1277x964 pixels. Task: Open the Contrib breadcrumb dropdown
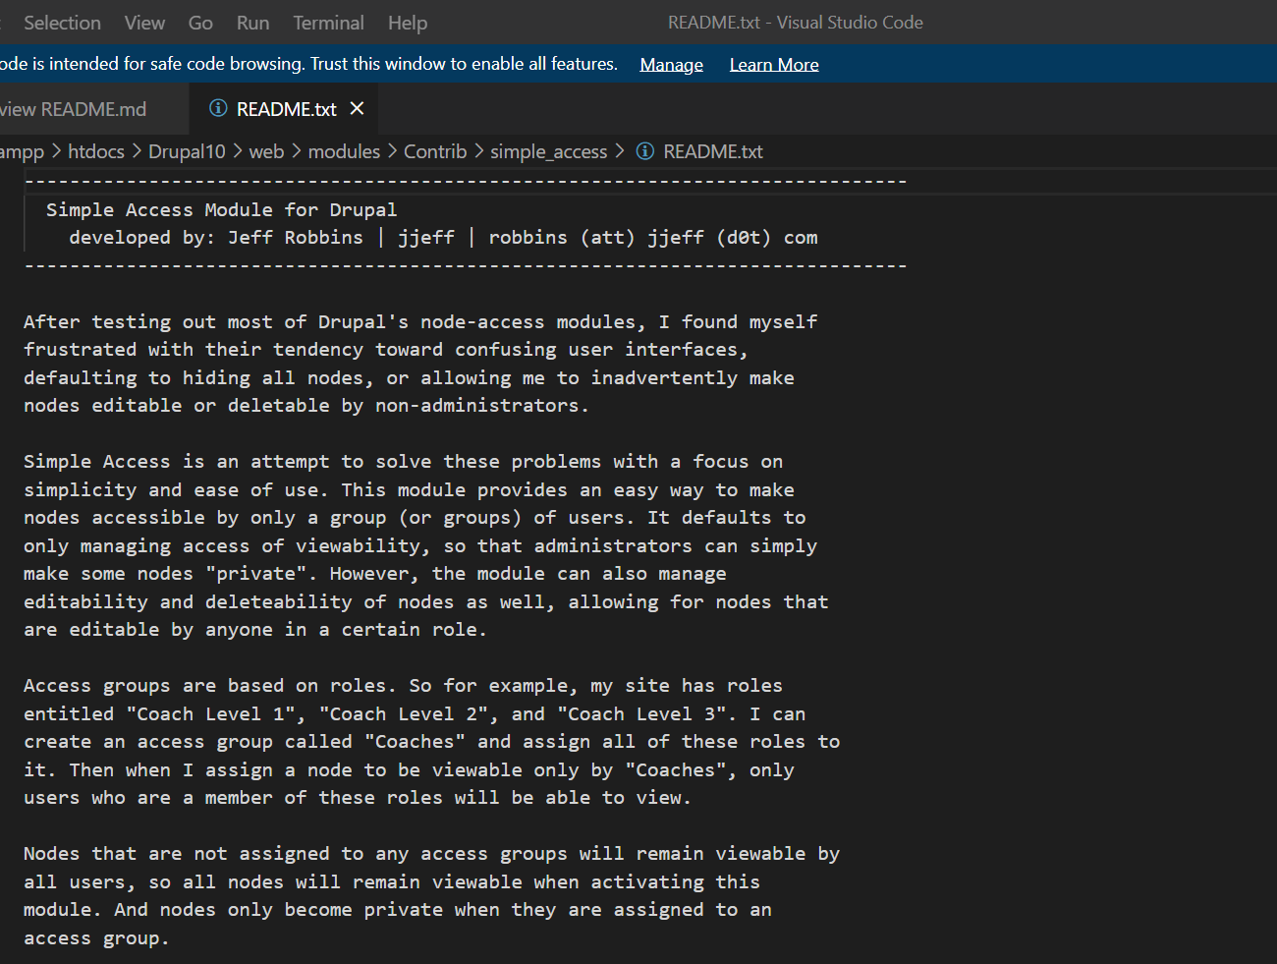(x=435, y=151)
